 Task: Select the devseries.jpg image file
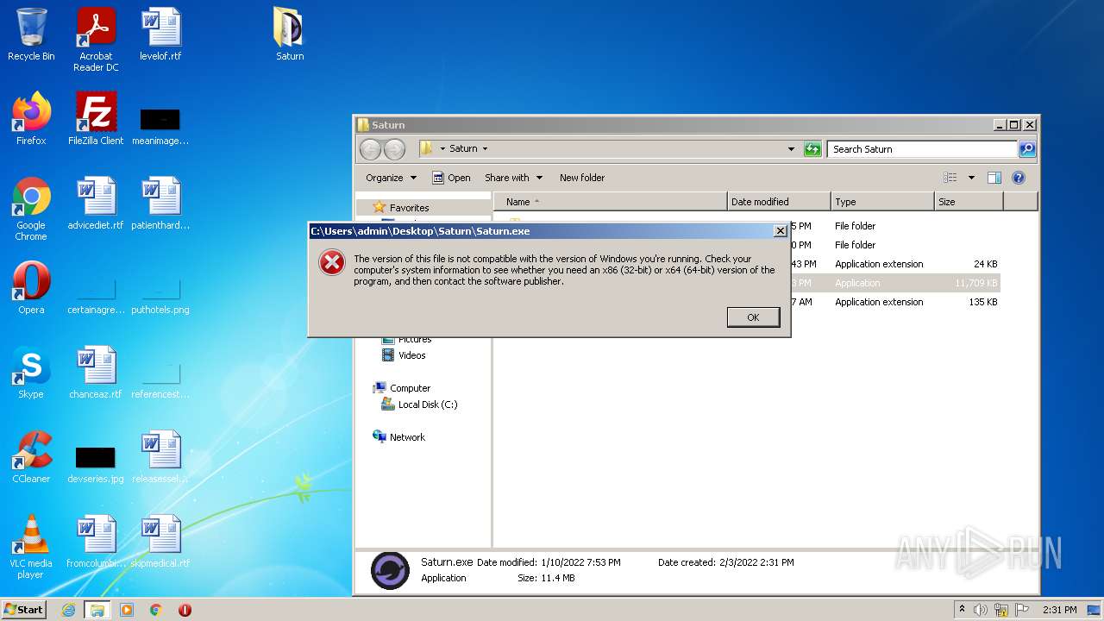96,465
